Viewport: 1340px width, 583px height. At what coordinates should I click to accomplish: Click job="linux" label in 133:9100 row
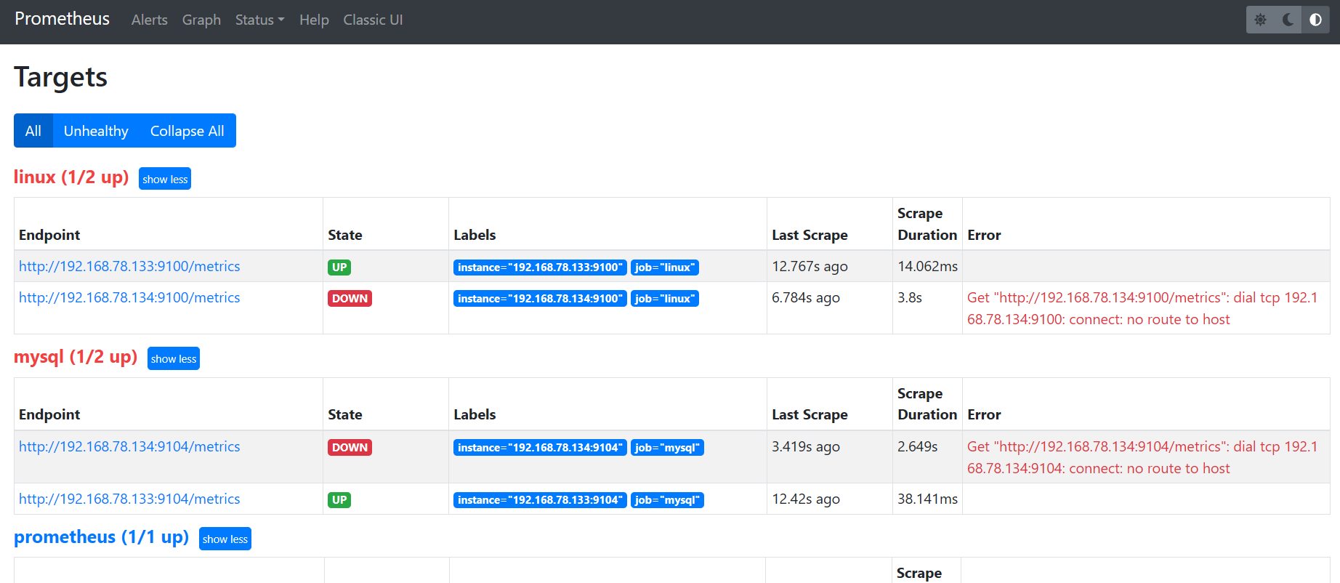click(x=665, y=267)
